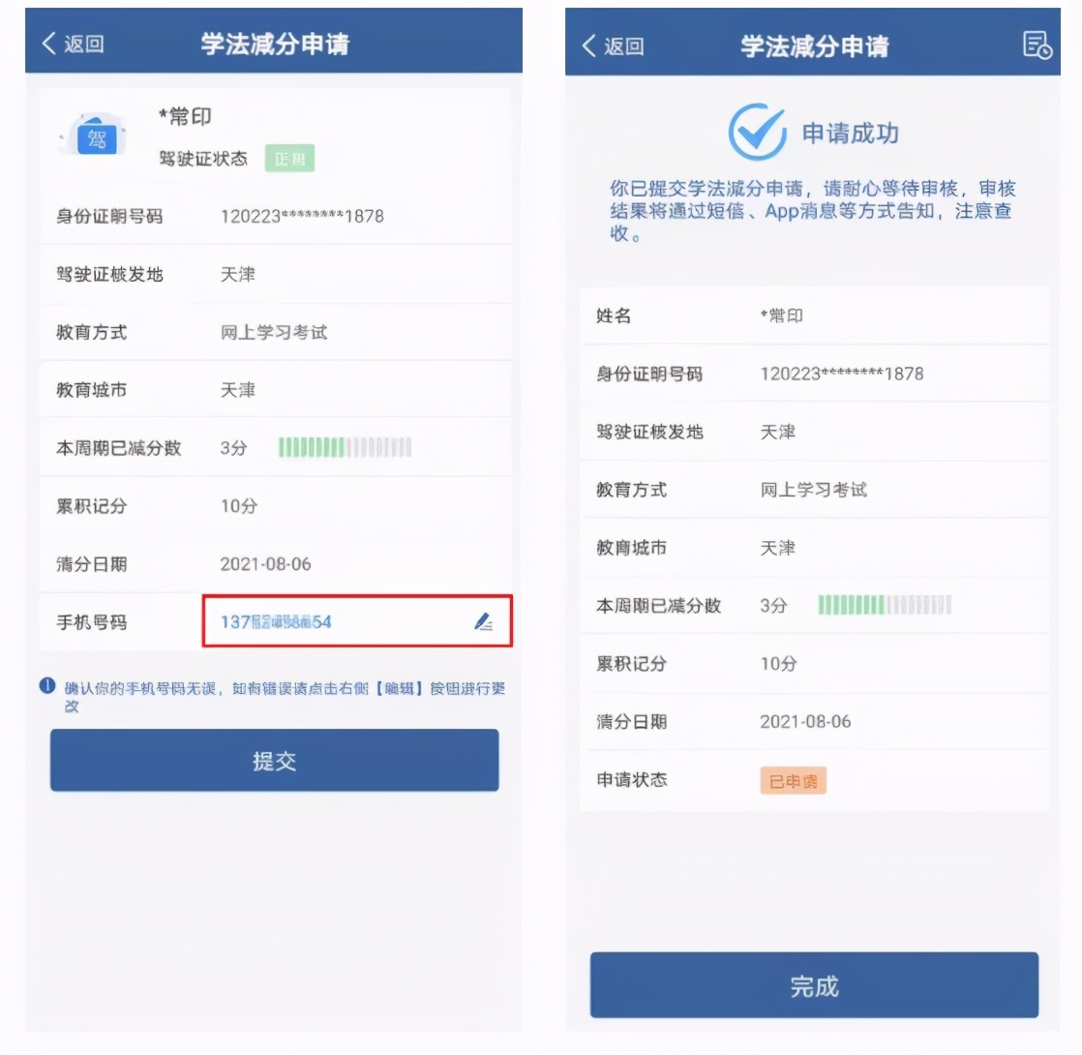
Task: Tap the 驾驶证核发地 天津 row on right
Action: [x=815, y=432]
